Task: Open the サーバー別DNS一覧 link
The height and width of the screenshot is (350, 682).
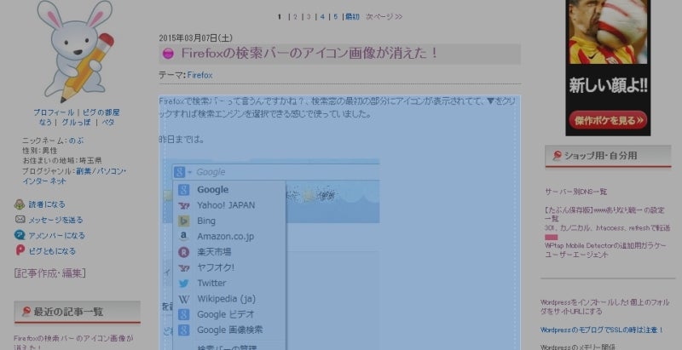Action: 576,192
